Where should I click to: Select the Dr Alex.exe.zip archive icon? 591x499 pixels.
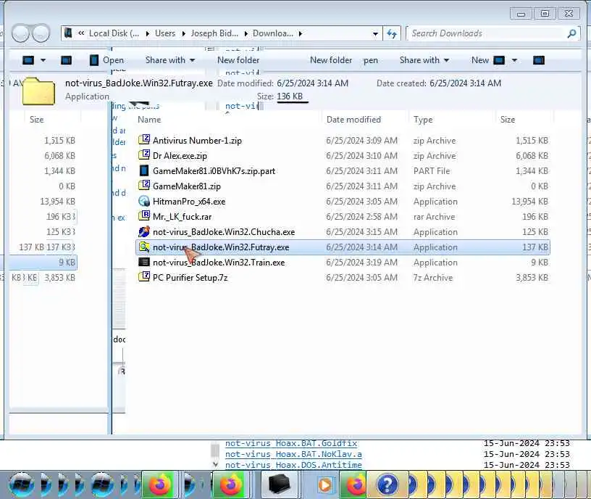(x=144, y=155)
